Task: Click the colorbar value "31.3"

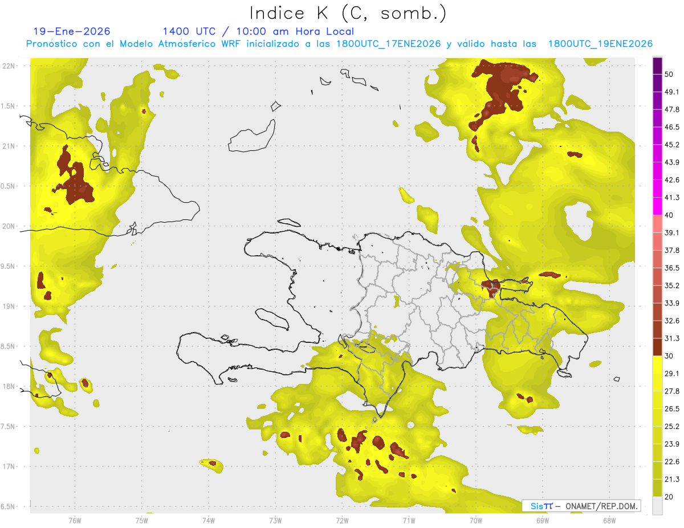Action: [x=672, y=338]
